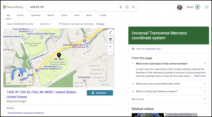212x117 pixels.
Task: Switch to the SCHOOL tab
Action: (21, 15)
